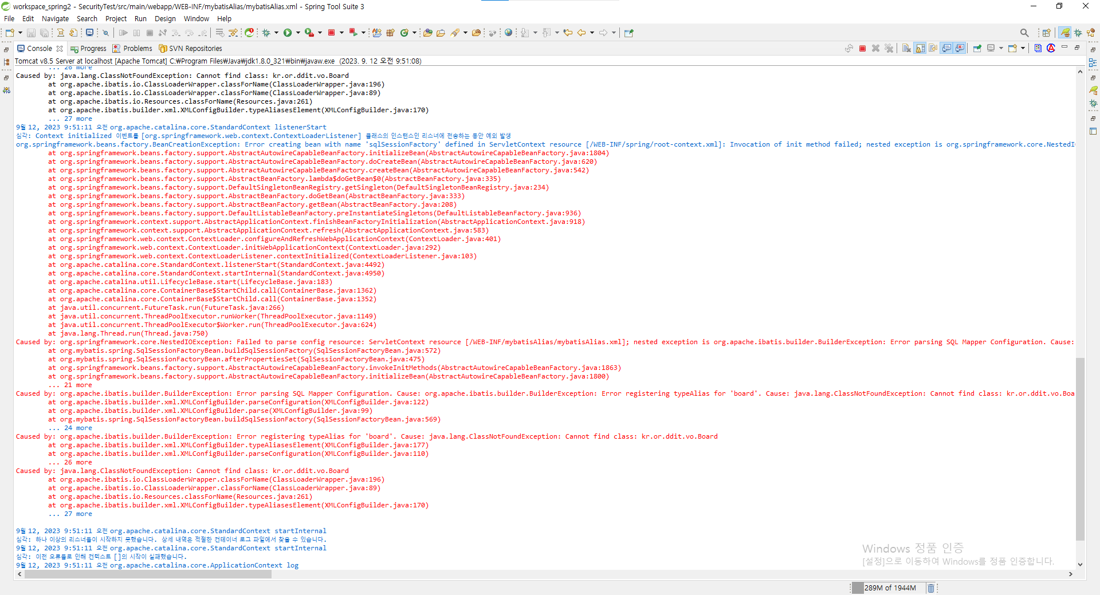Toggle show console on standard error

click(960, 49)
